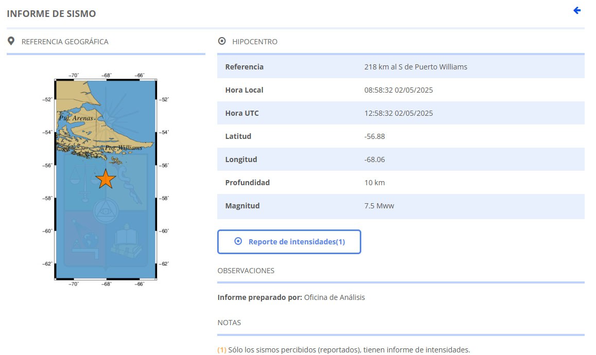Select the longitude value -68.06
Screen dimensions: 596x355
pos(374,159)
